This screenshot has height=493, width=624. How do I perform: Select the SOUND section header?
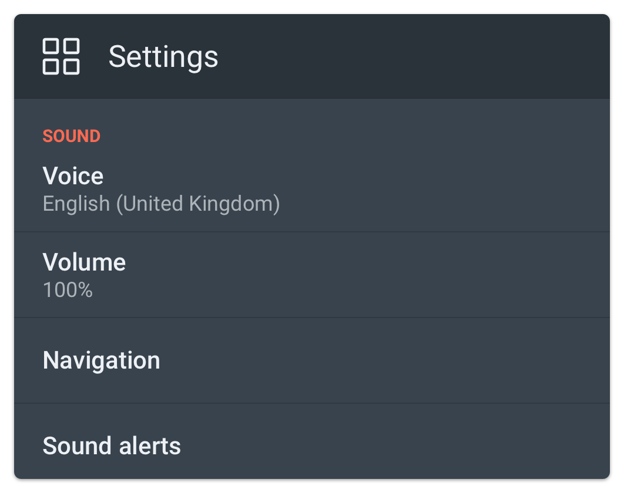pyautogui.click(x=71, y=136)
